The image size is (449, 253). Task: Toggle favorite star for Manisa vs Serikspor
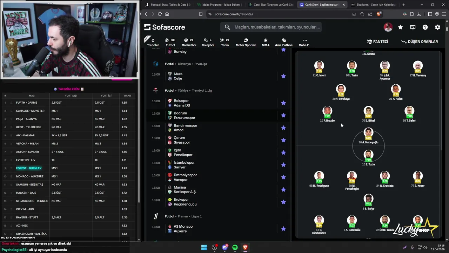283,189
